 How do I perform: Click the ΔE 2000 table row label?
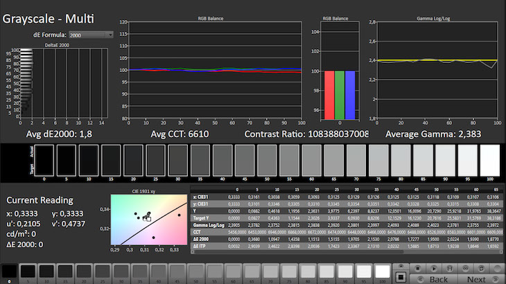click(x=201, y=239)
